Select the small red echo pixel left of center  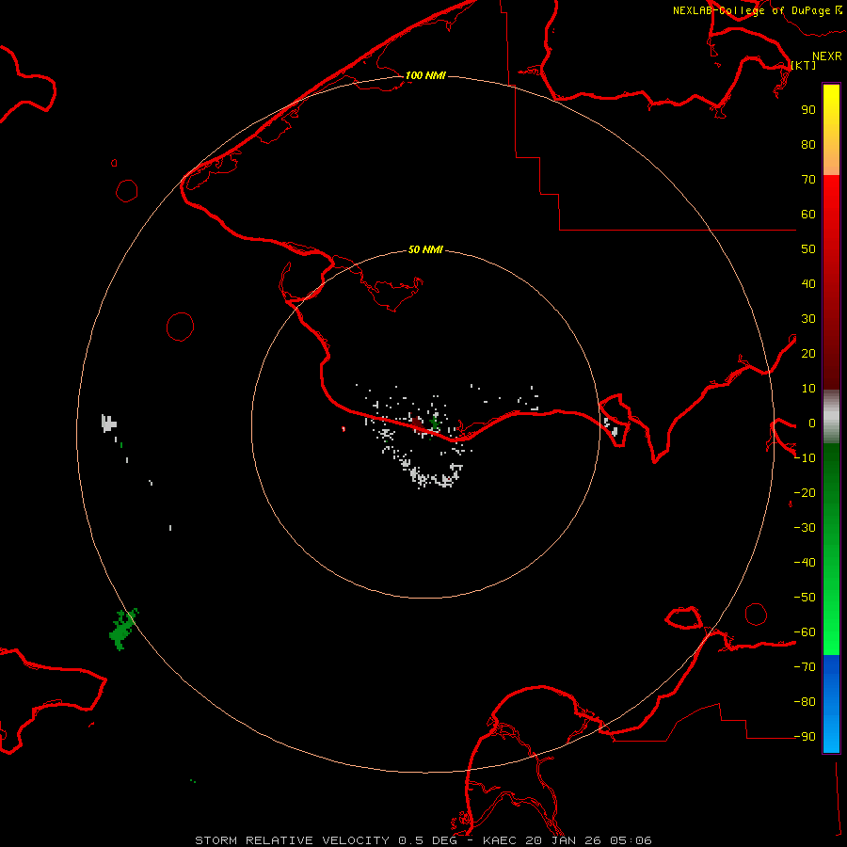pos(344,429)
